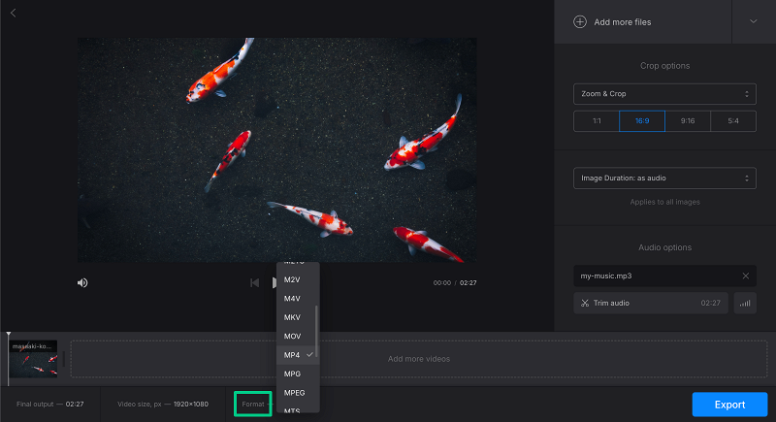Click the Video size 1920×1080 text
This screenshot has width=776, height=422.
click(163, 405)
